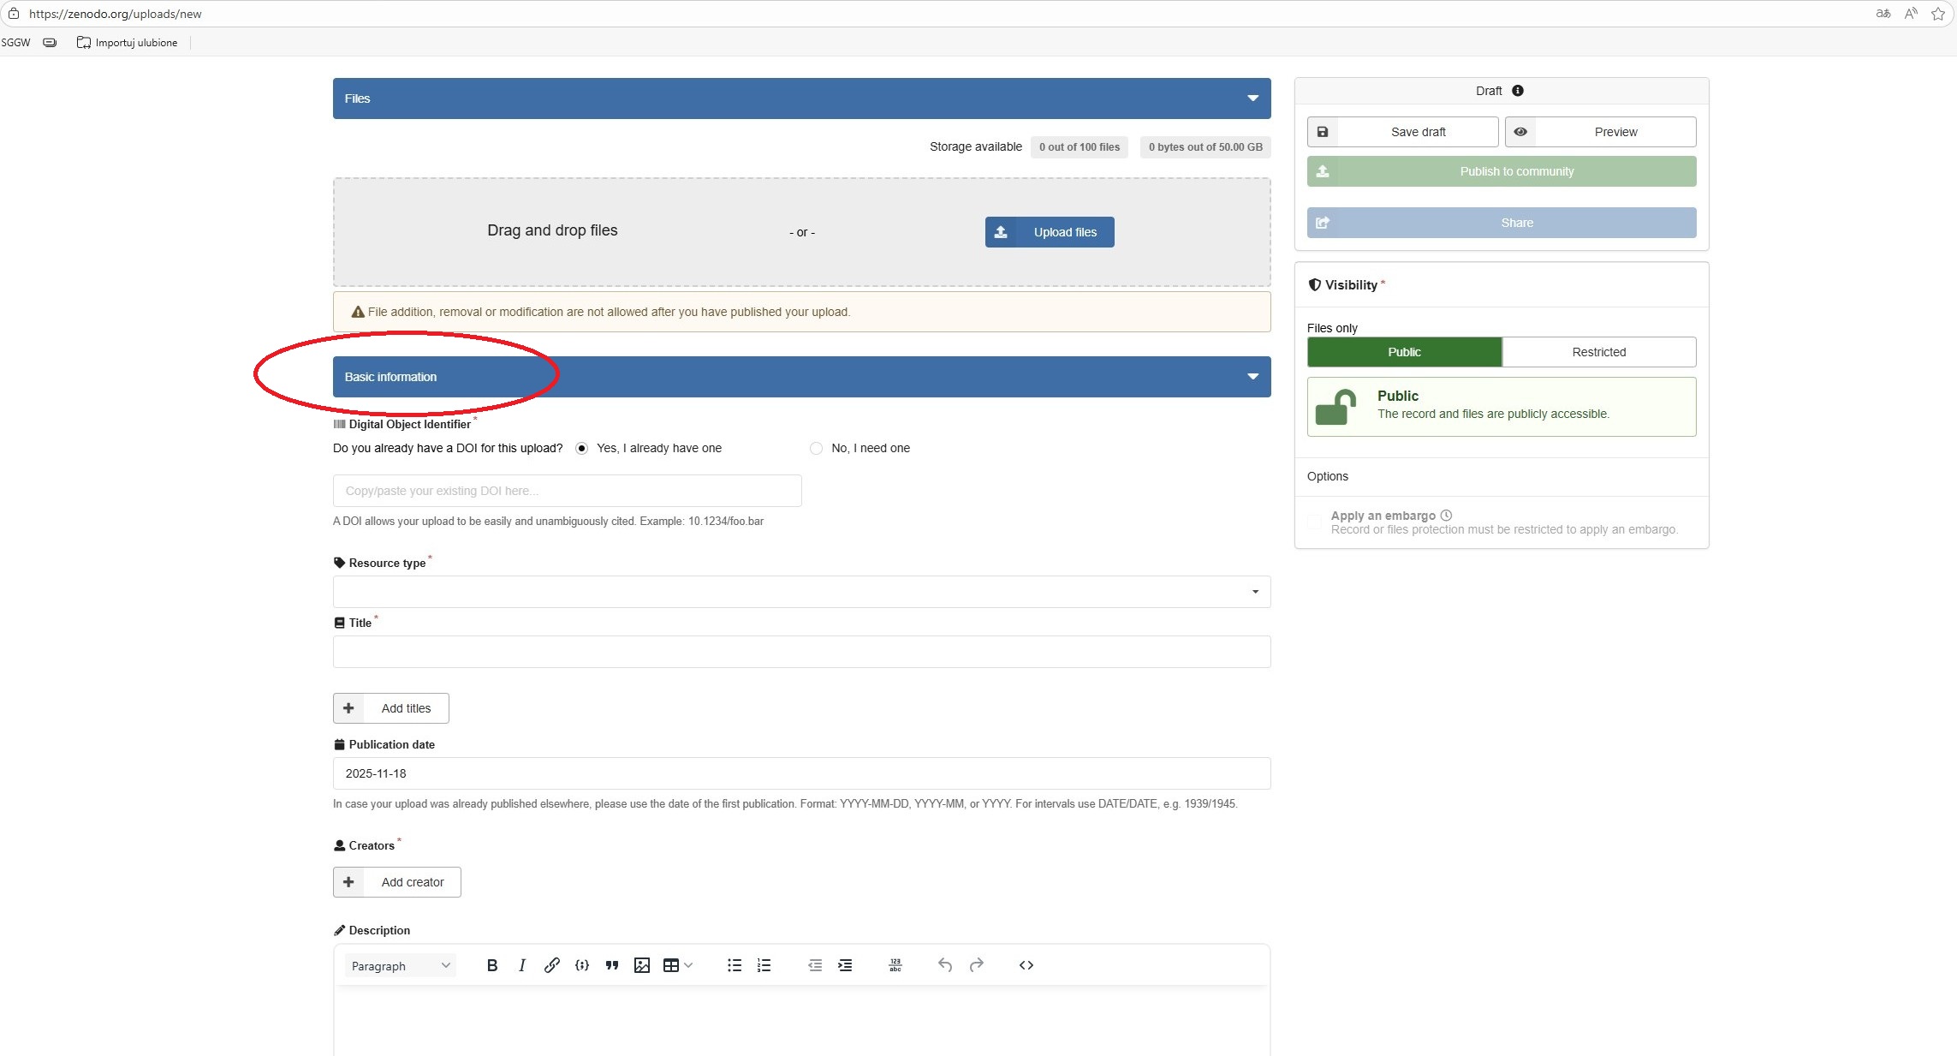The height and width of the screenshot is (1056, 1957).
Task: Select "Yes, I already have one" radio
Action: pos(582,448)
